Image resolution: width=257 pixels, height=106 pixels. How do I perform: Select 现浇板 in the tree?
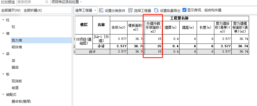pyautogui.click(x=17, y=81)
